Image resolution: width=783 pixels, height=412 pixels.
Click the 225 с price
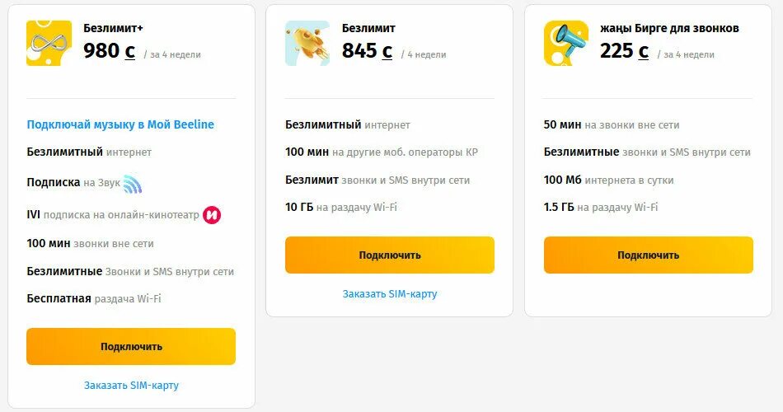[624, 51]
